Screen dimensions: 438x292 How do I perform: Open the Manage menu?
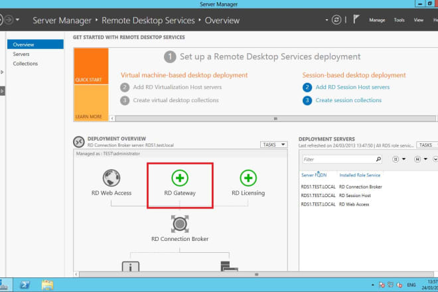pyautogui.click(x=377, y=20)
